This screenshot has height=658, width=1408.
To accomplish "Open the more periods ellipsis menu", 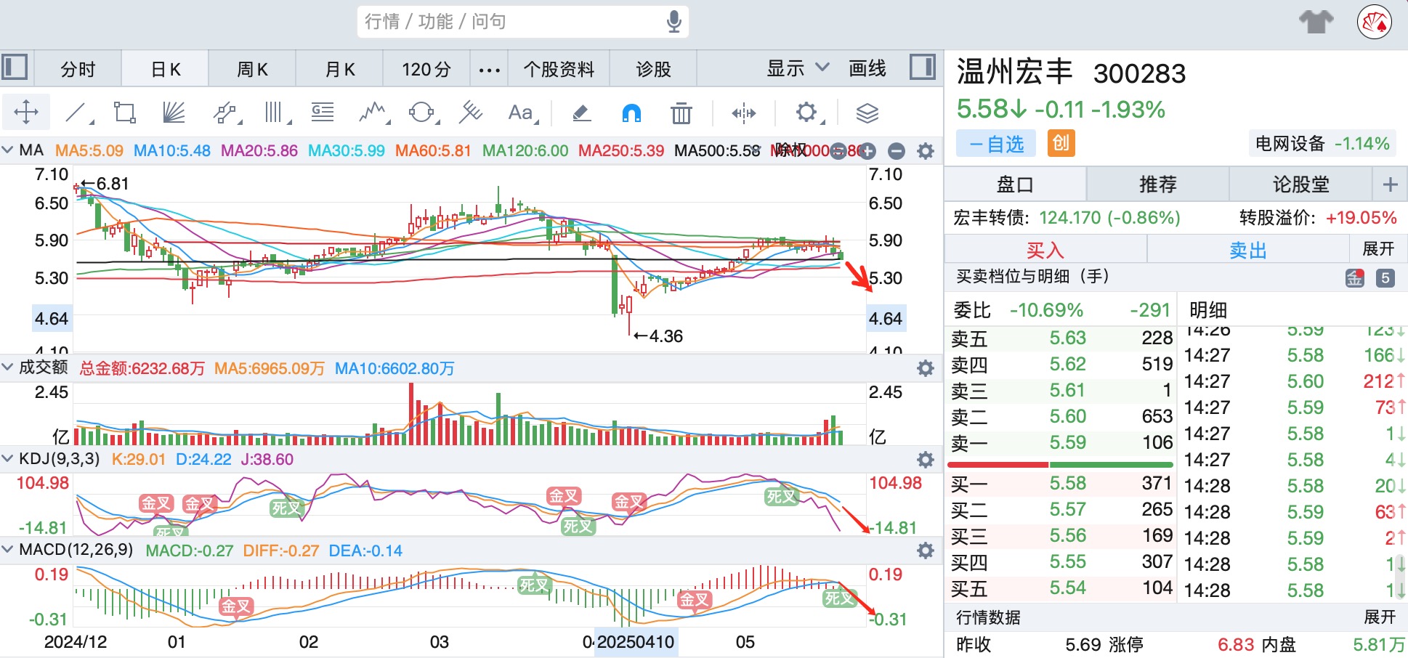I will coord(489,70).
